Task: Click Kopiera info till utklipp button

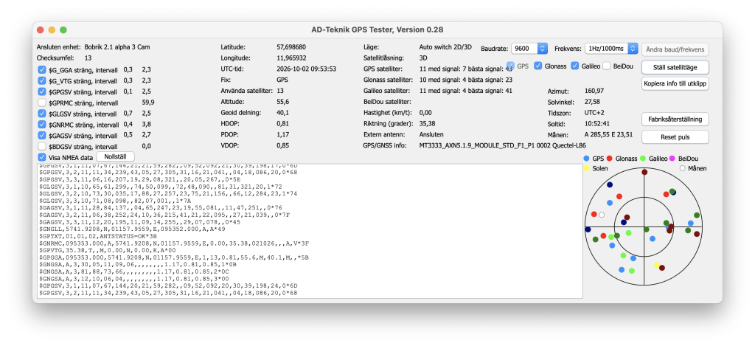Action: tap(675, 83)
